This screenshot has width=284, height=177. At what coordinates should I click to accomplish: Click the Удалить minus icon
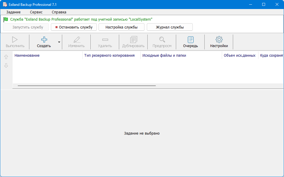pos(105,40)
